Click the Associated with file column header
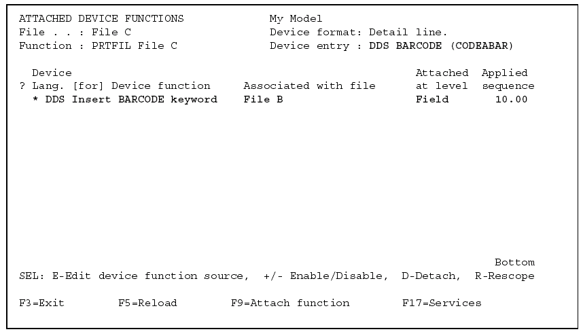This screenshot has width=583, height=336. pyautogui.click(x=309, y=86)
